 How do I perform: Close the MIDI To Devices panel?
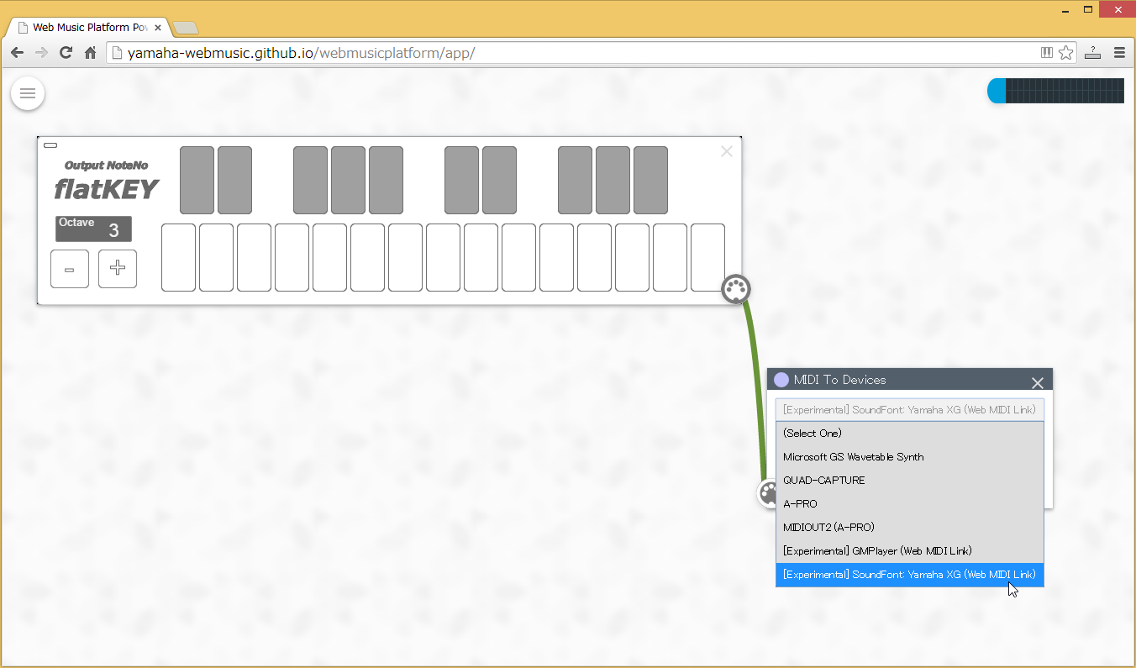(1038, 383)
